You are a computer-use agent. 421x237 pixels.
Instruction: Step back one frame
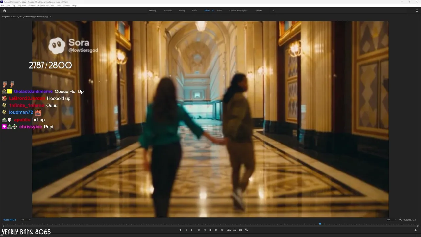pyautogui.click(x=205, y=230)
